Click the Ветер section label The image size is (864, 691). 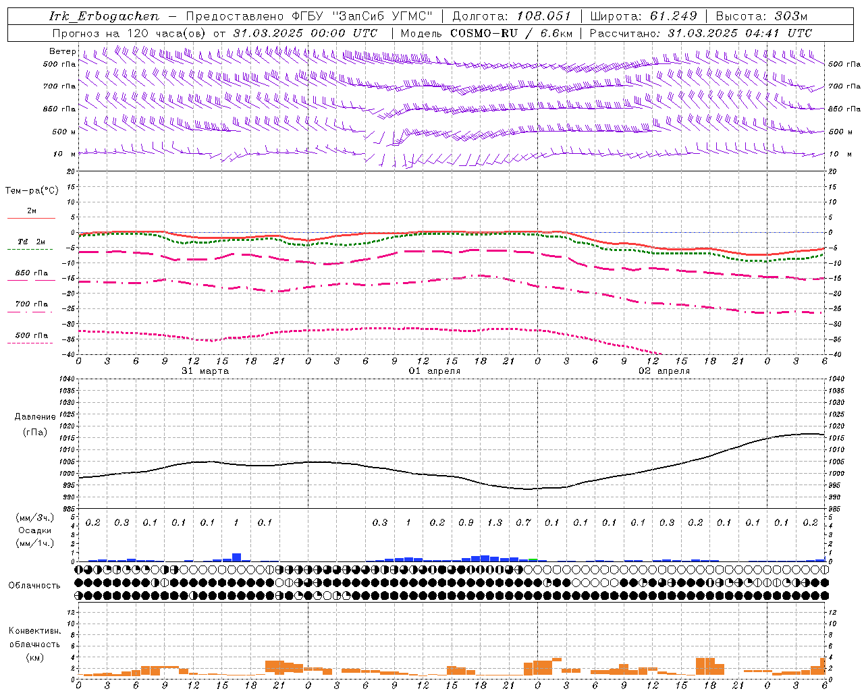click(x=62, y=51)
